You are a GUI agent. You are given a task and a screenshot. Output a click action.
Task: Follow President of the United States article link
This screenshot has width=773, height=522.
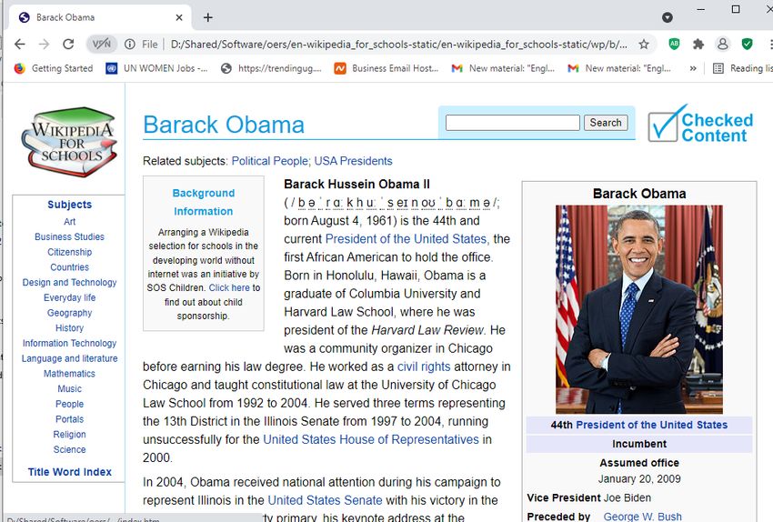[x=406, y=239]
